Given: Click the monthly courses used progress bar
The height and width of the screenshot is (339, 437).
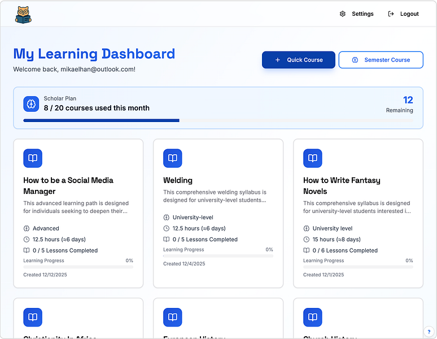Looking at the screenshot, I should [x=218, y=120].
